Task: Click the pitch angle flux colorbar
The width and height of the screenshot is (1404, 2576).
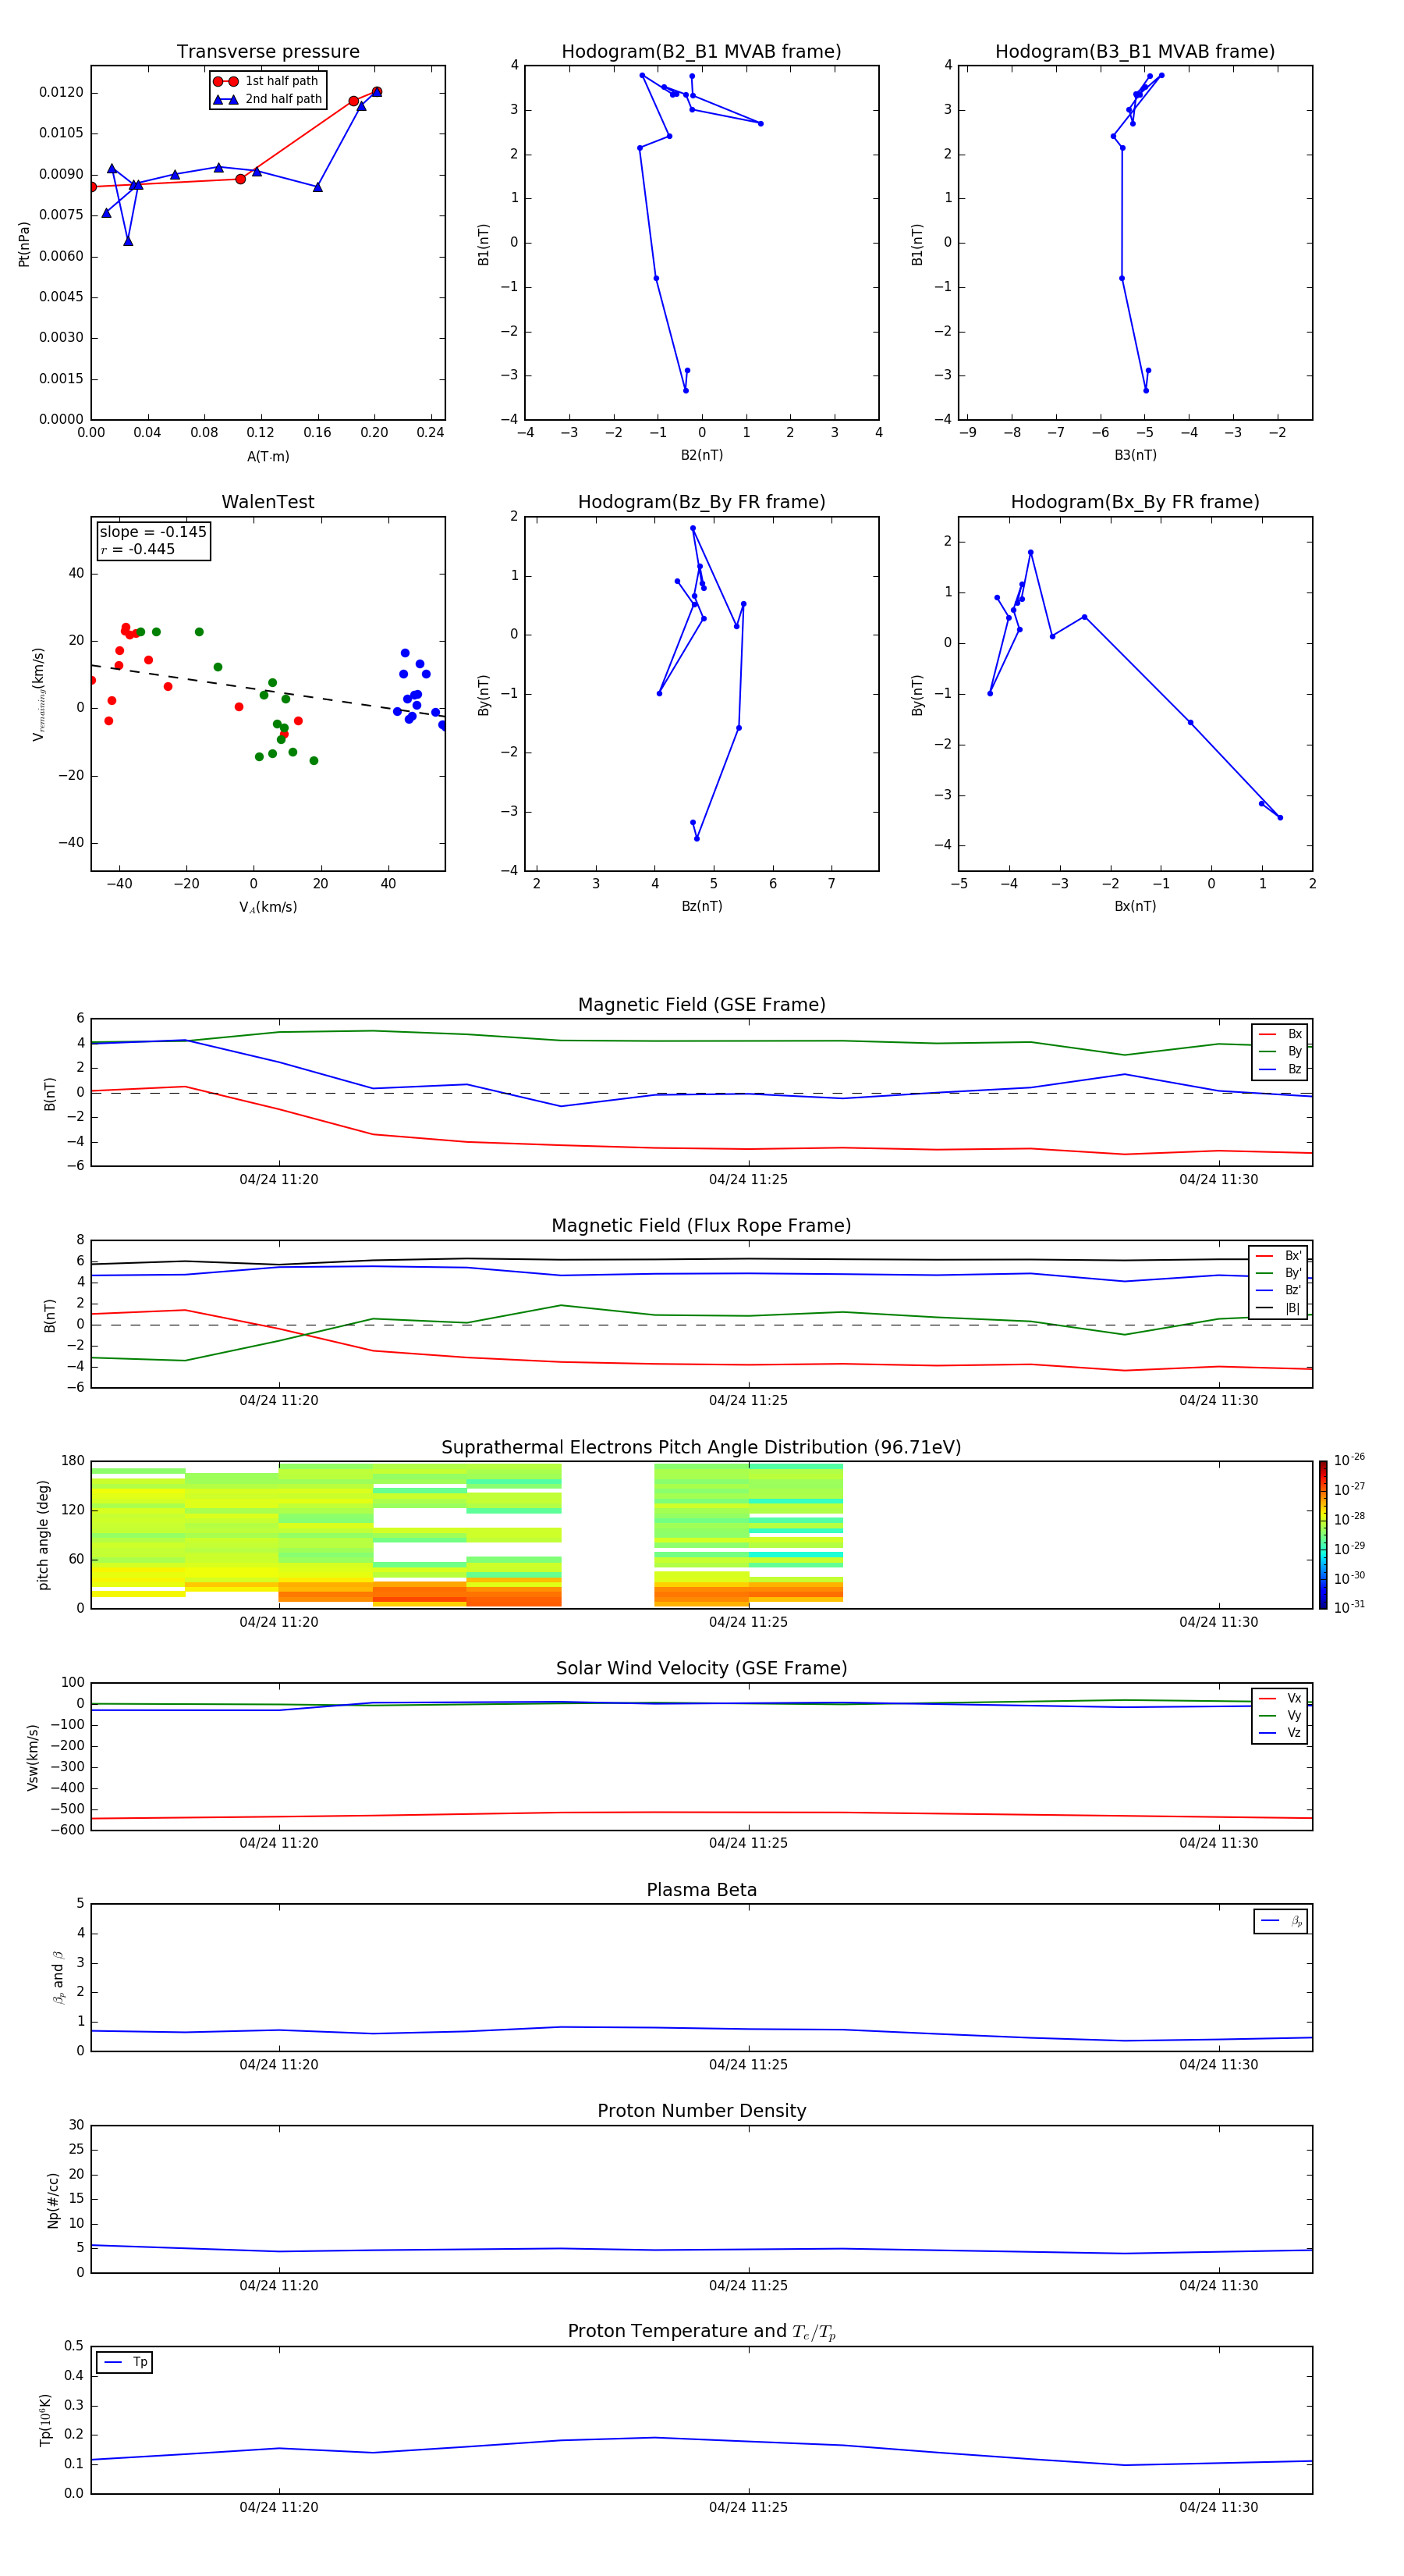Action: coord(1322,1535)
